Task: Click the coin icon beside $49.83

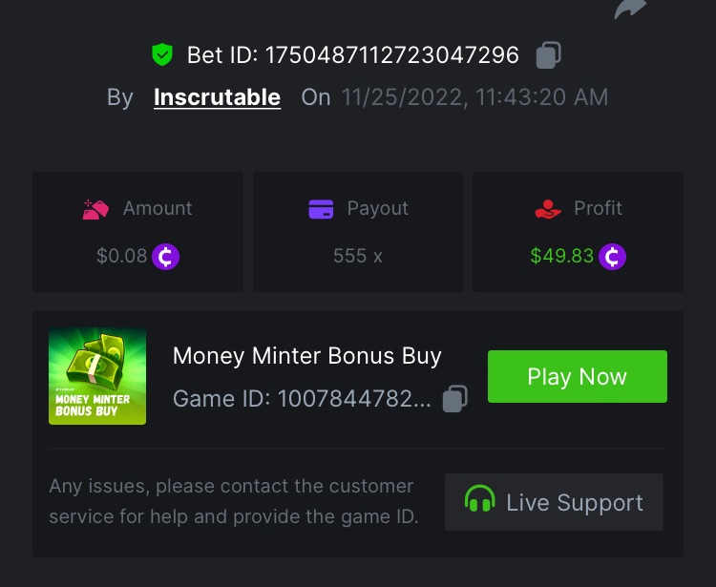Action: (x=612, y=257)
